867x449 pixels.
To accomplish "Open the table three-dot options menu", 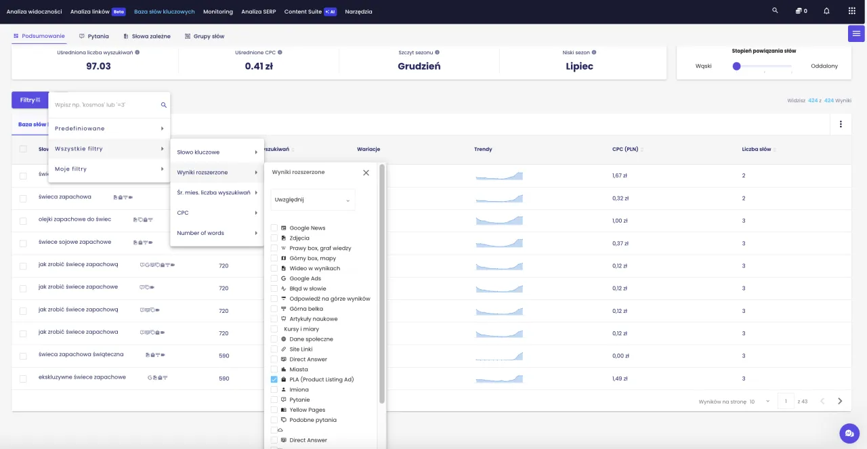I will tap(841, 124).
